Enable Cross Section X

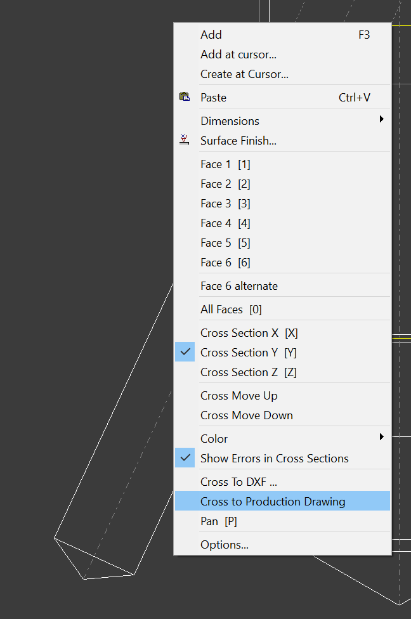[282, 333]
